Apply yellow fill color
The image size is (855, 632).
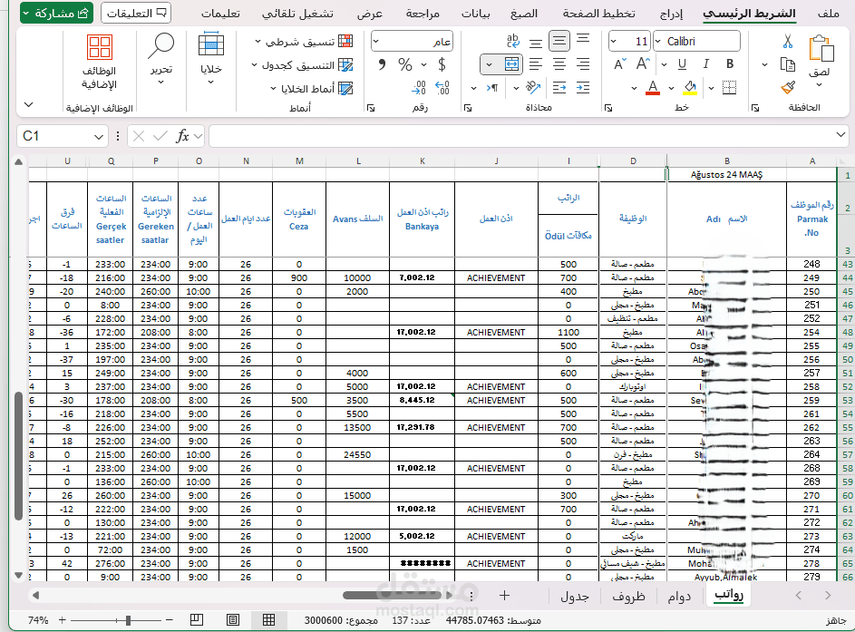[x=690, y=87]
